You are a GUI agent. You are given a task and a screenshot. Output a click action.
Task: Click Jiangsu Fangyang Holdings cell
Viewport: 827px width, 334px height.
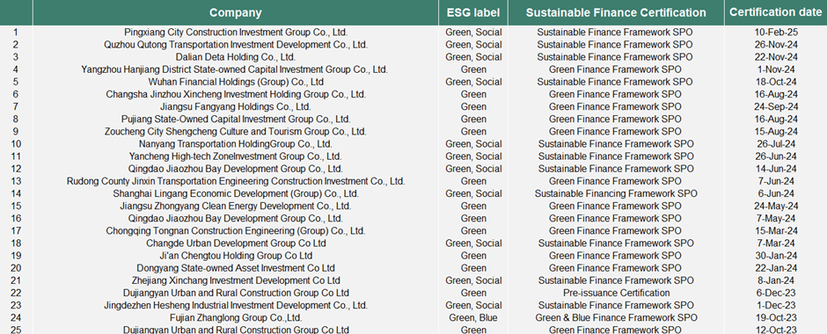point(235,106)
